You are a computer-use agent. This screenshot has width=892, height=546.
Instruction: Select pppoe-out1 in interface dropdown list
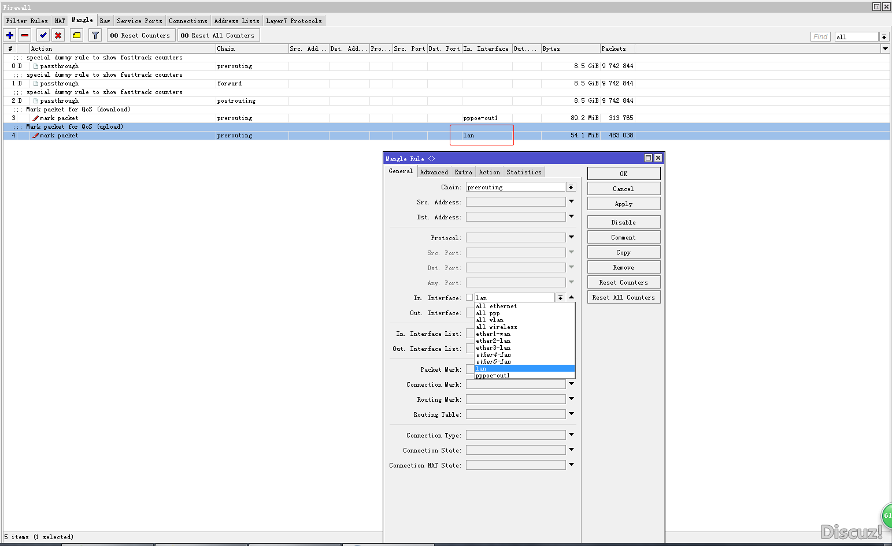pyautogui.click(x=524, y=376)
